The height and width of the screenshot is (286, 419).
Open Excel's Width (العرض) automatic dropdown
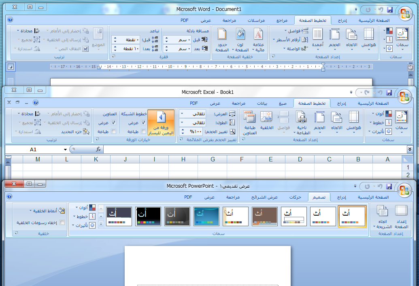pos(182,114)
